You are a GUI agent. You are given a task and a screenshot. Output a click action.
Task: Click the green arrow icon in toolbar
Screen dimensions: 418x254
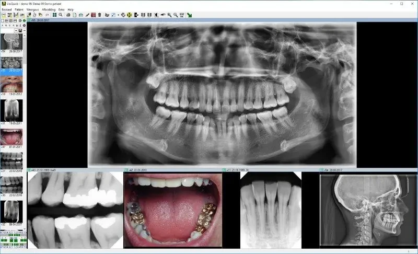pyautogui.click(x=189, y=15)
